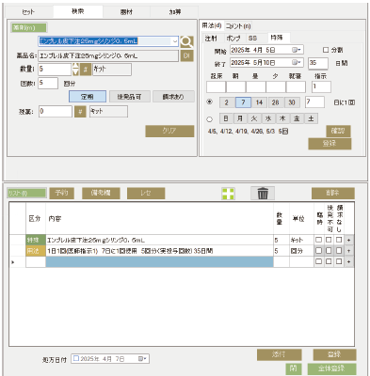Toggle 請求なし checkbox in the 特殊 row

tap(339, 240)
